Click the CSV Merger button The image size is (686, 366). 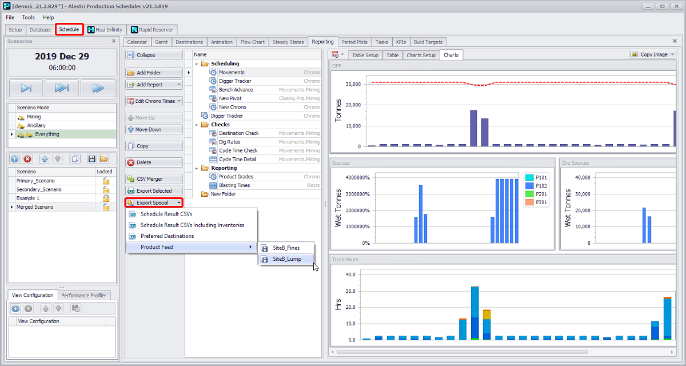154,179
